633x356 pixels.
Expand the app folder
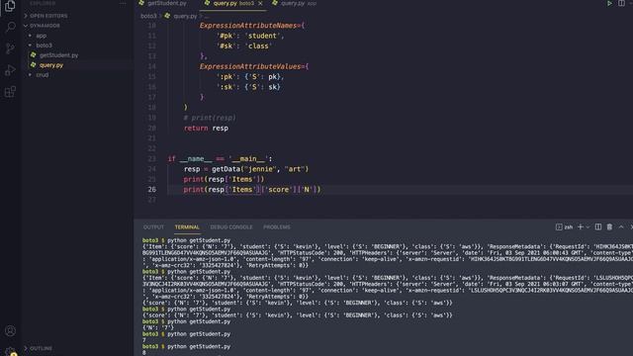[x=41, y=36]
